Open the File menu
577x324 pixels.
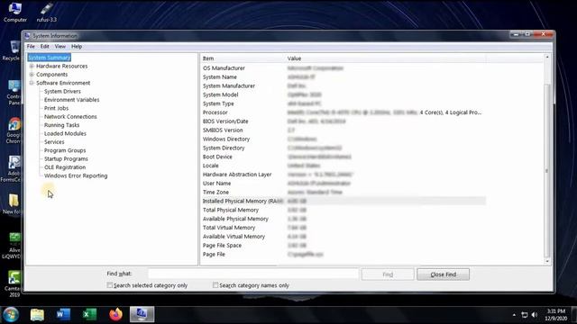click(x=31, y=47)
